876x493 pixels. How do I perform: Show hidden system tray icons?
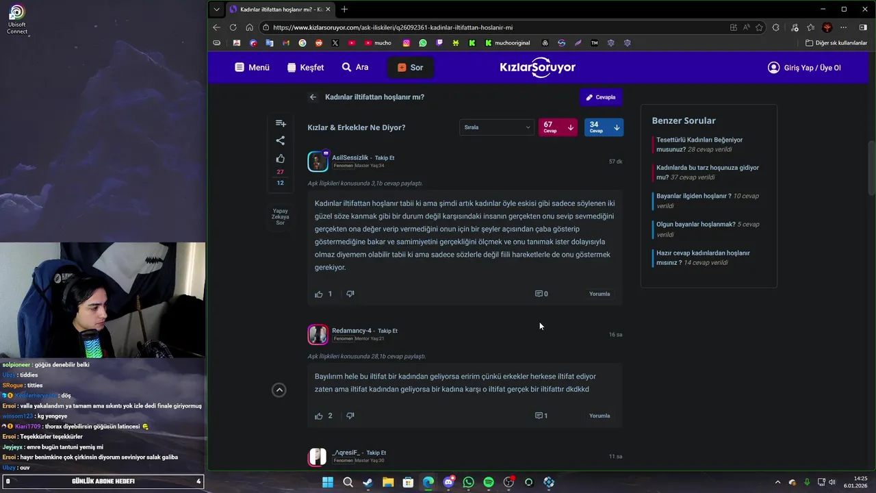click(777, 482)
